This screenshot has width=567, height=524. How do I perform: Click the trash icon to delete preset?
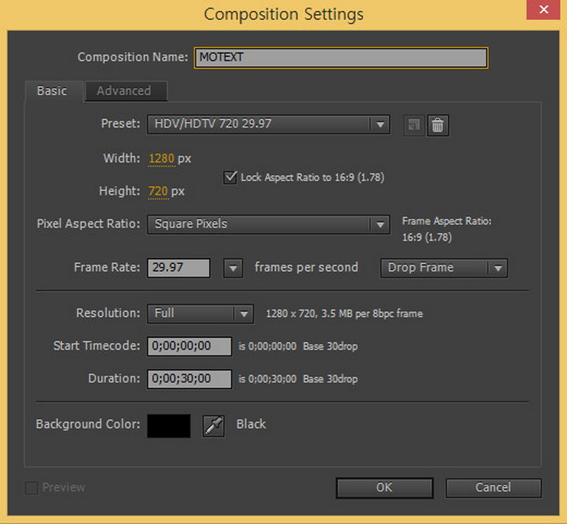438,126
